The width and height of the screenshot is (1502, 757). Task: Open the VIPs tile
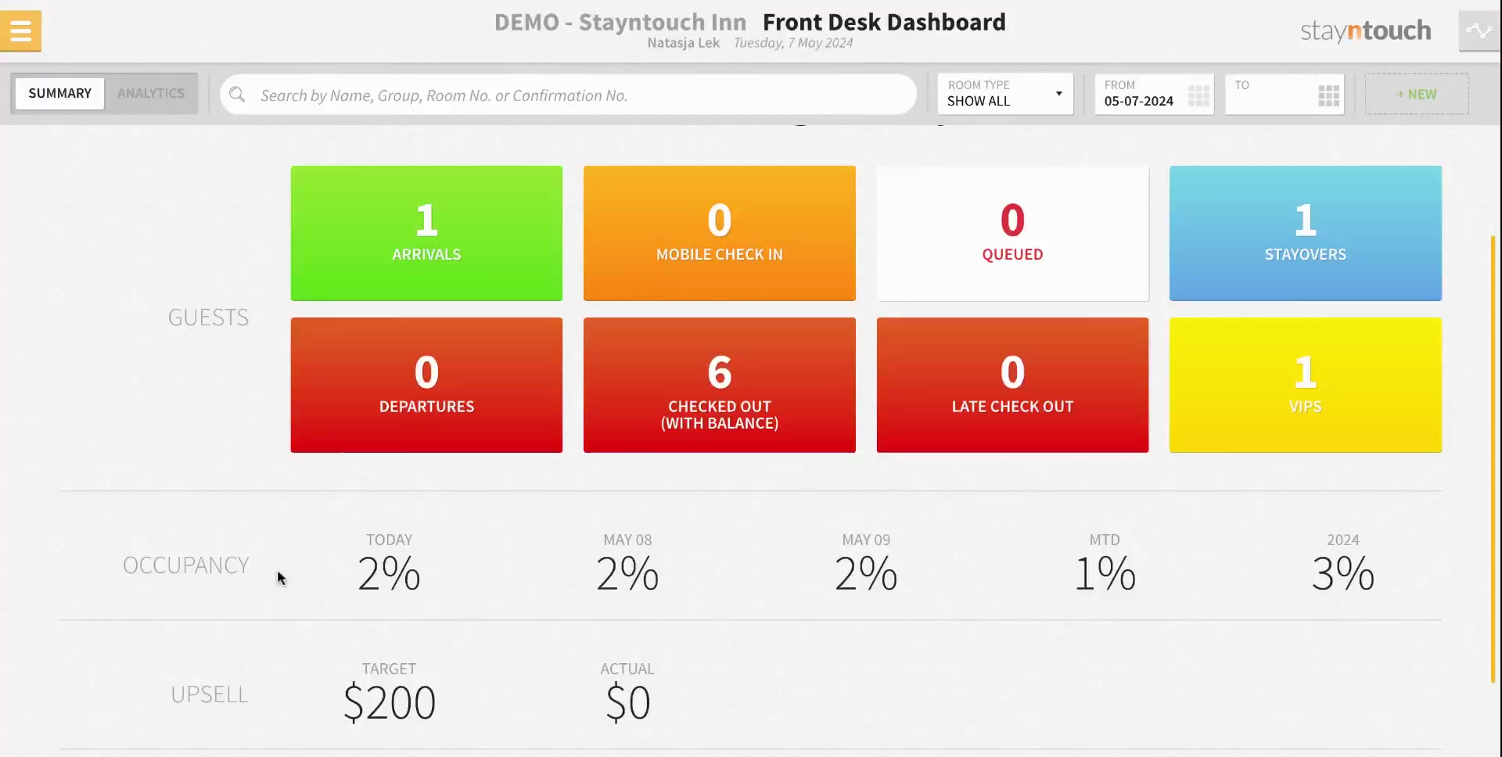point(1306,385)
